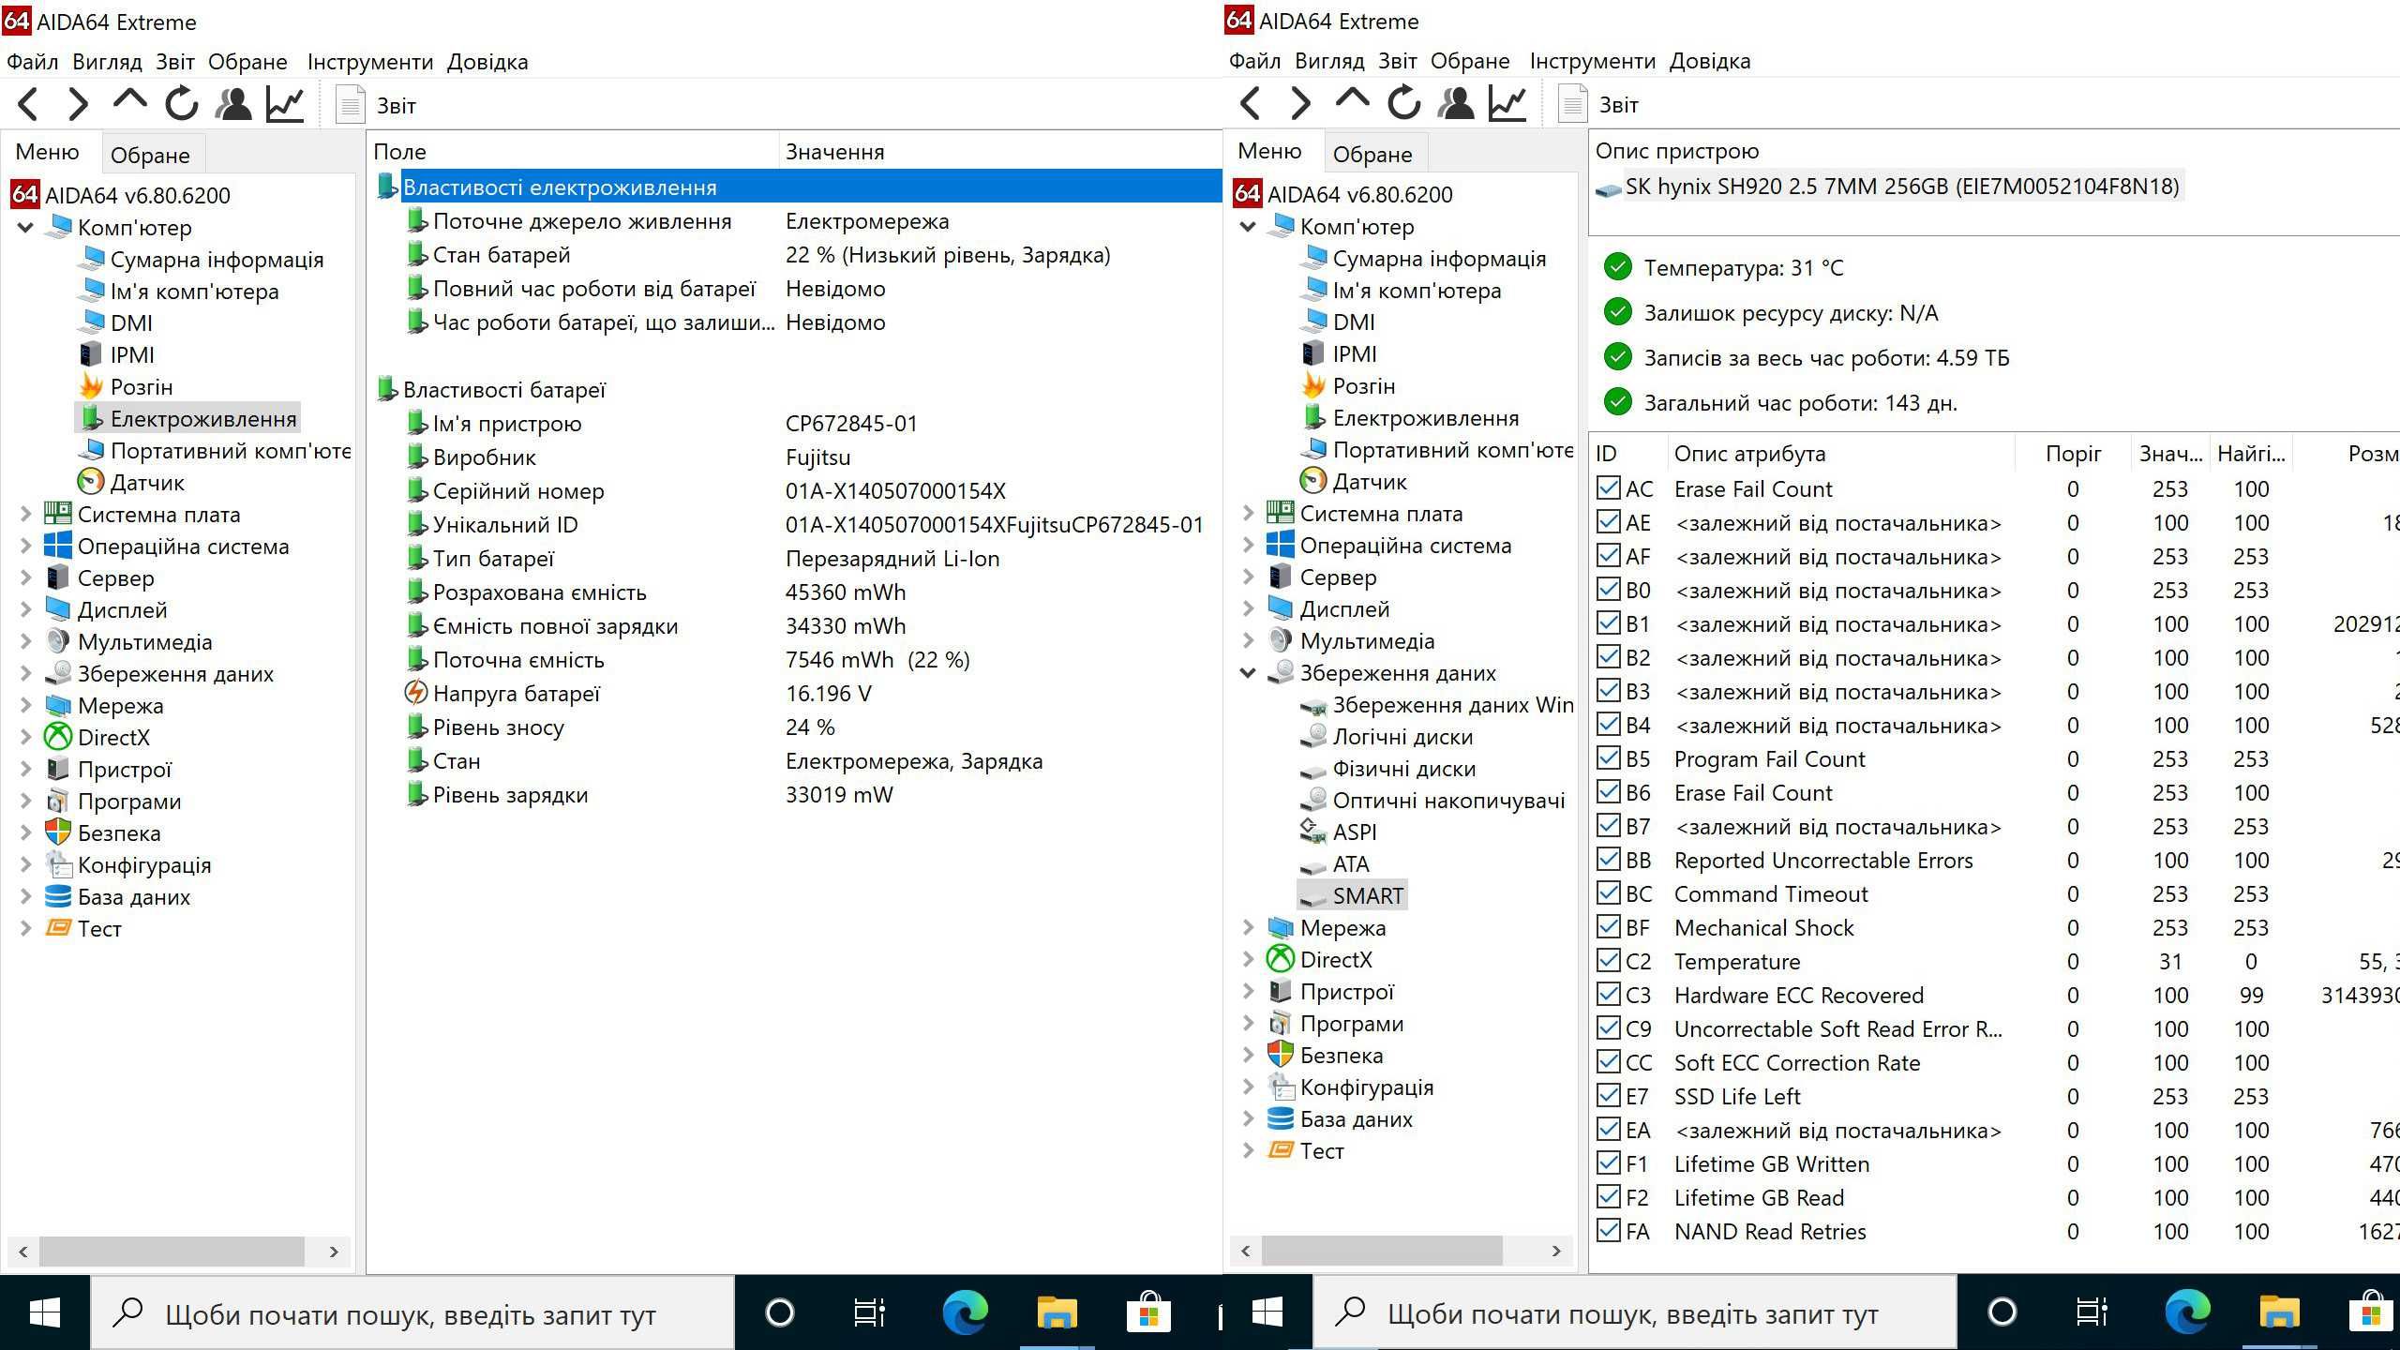Open Edge browser on left taskbar
This screenshot has height=1350, width=2400.
pos(965,1312)
